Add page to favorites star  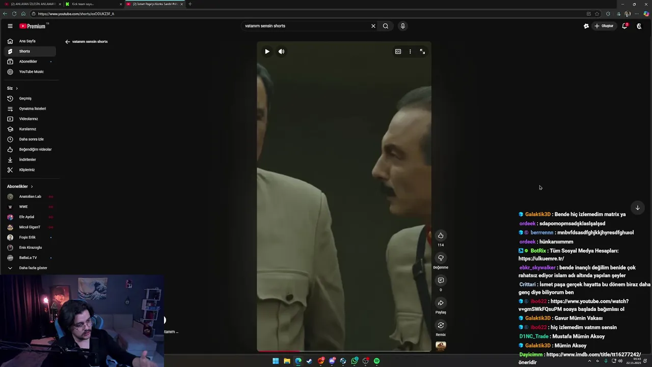pos(597,14)
